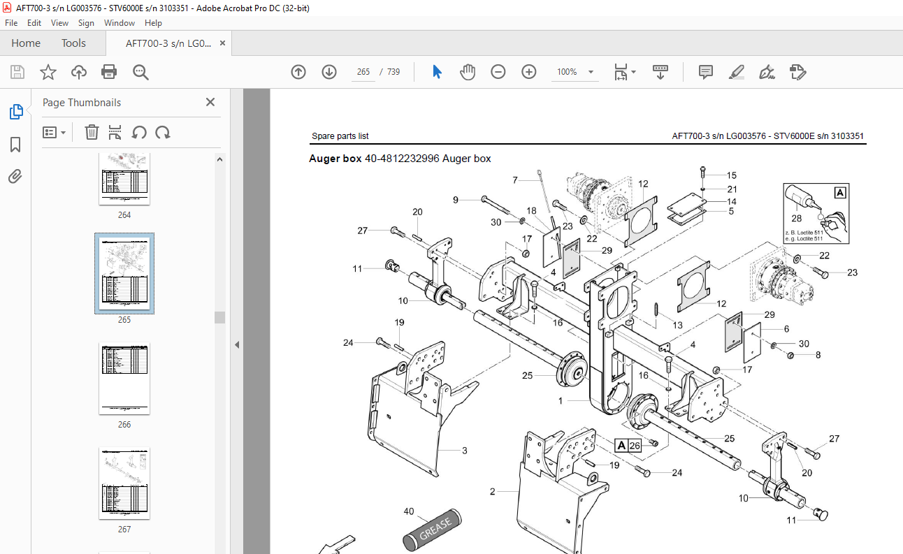The width and height of the screenshot is (903, 554).
Task: Open the View menu
Action: tap(59, 23)
